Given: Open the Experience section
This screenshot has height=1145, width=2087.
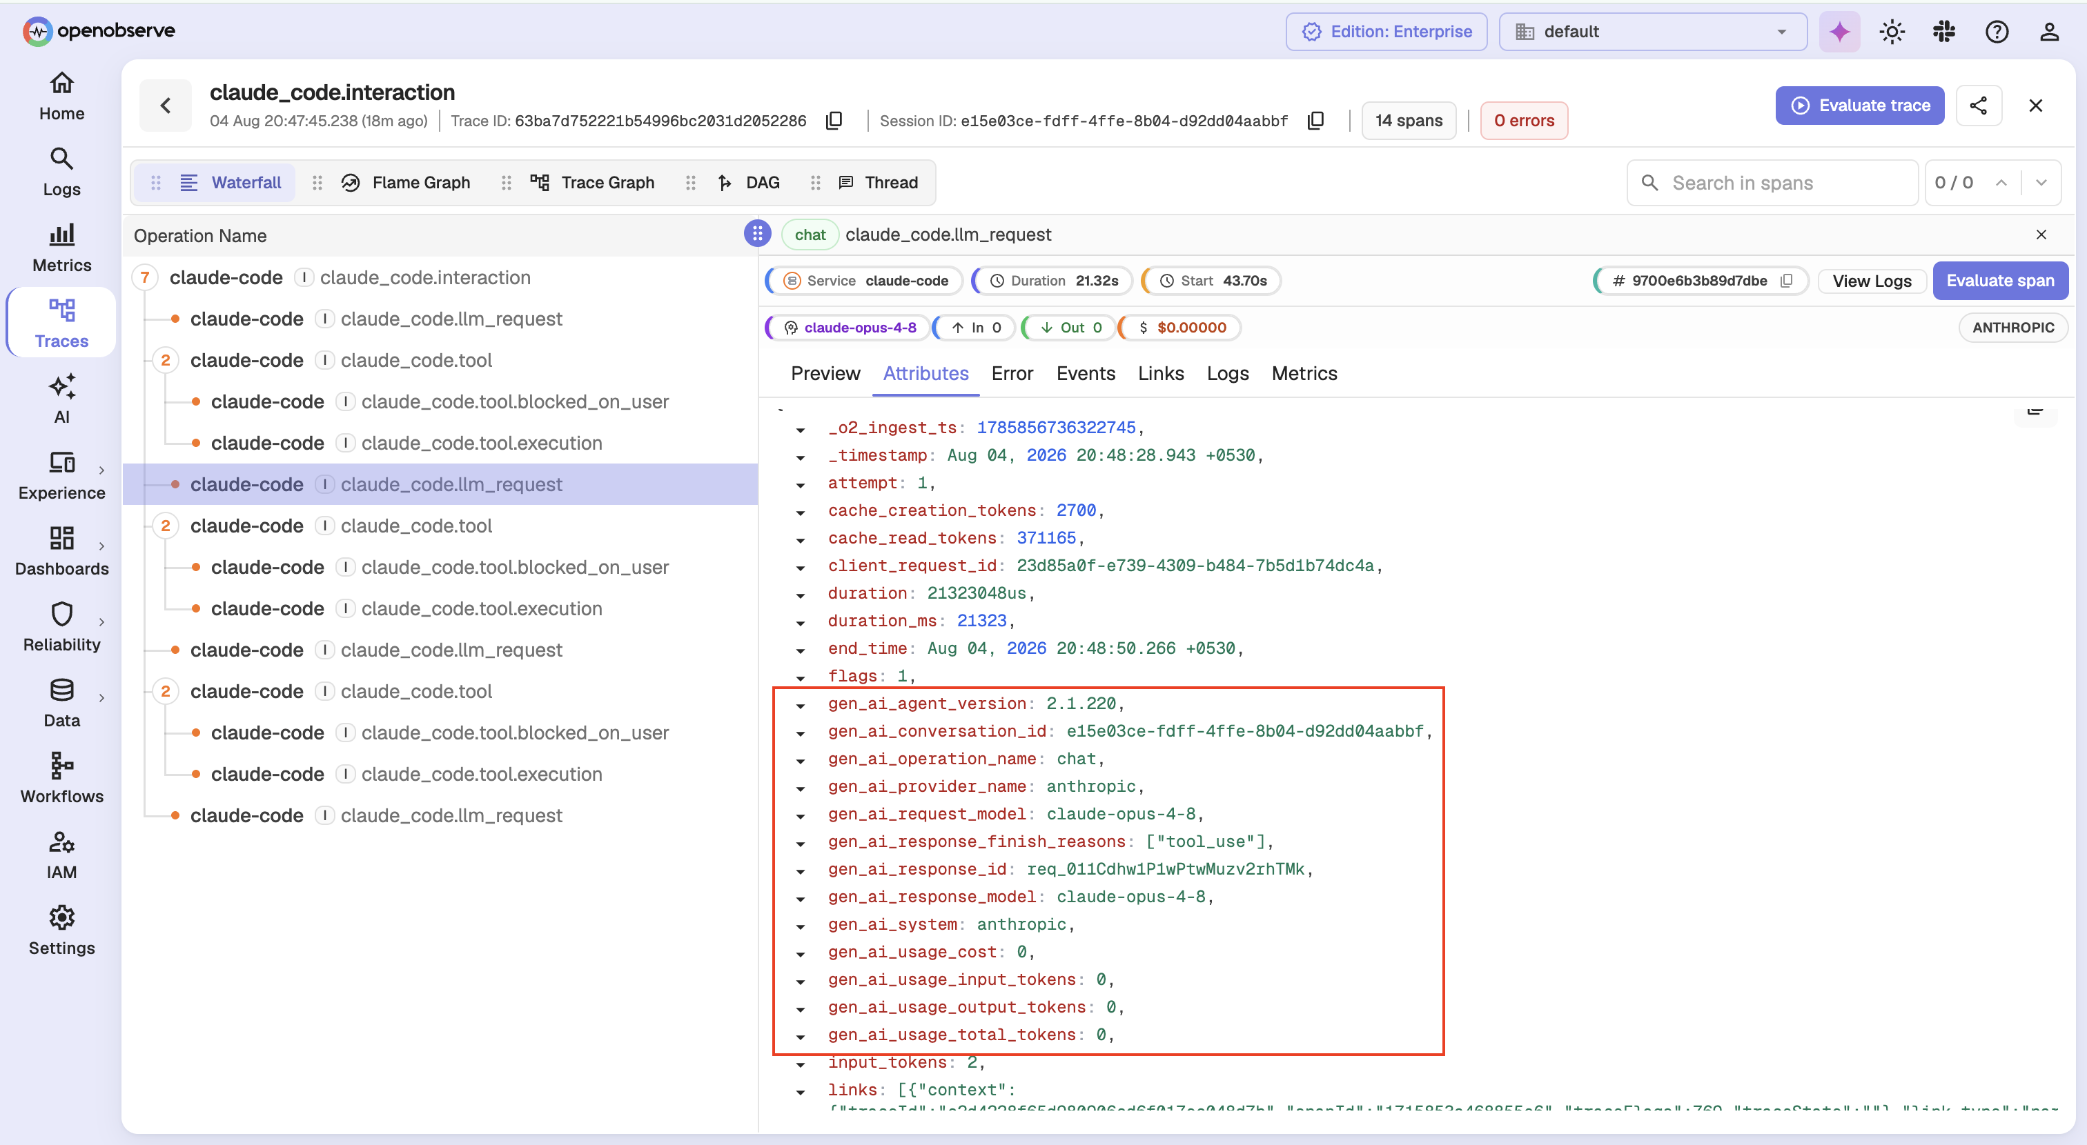Looking at the screenshot, I should [61, 476].
